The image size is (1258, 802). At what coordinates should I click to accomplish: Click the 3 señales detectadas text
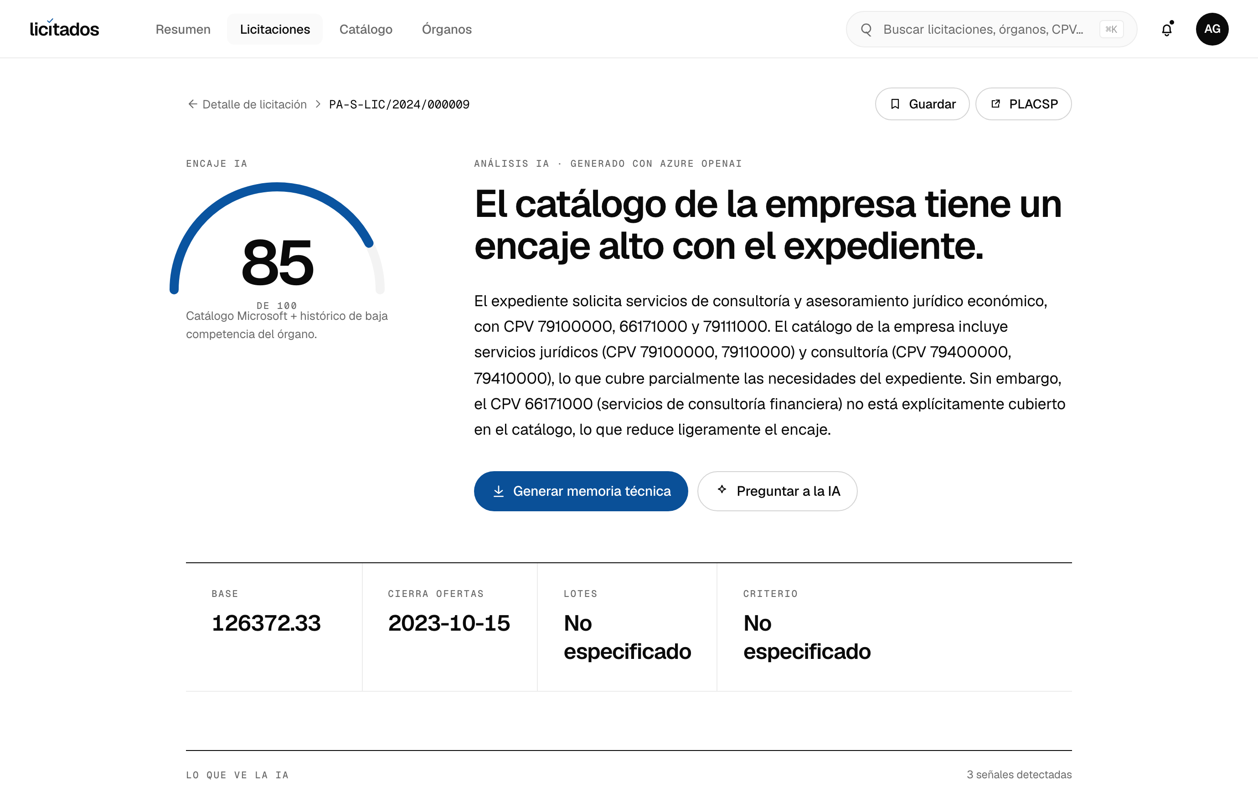(1019, 774)
